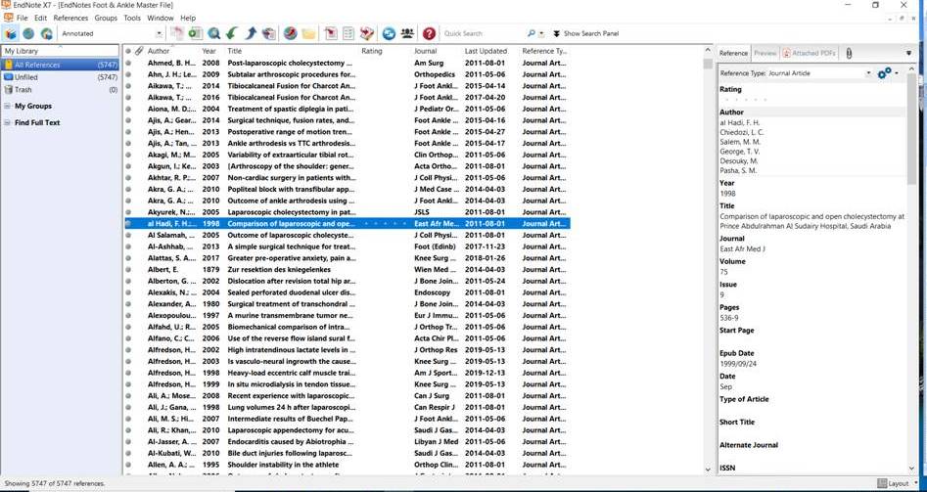This screenshot has width=927, height=492.
Task: Click the green Import arrow icon
Action: click(232, 33)
